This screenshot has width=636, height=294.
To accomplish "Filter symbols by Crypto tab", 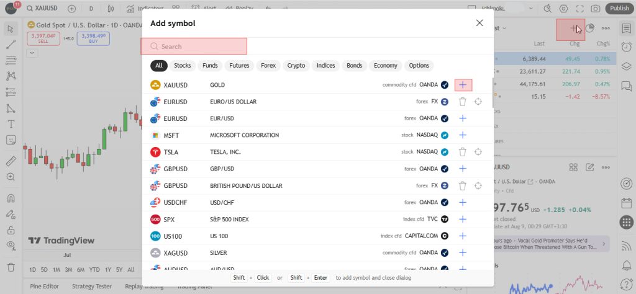I will coord(296,66).
